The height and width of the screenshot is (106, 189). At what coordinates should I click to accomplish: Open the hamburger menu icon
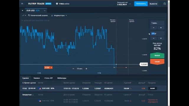point(22,4)
